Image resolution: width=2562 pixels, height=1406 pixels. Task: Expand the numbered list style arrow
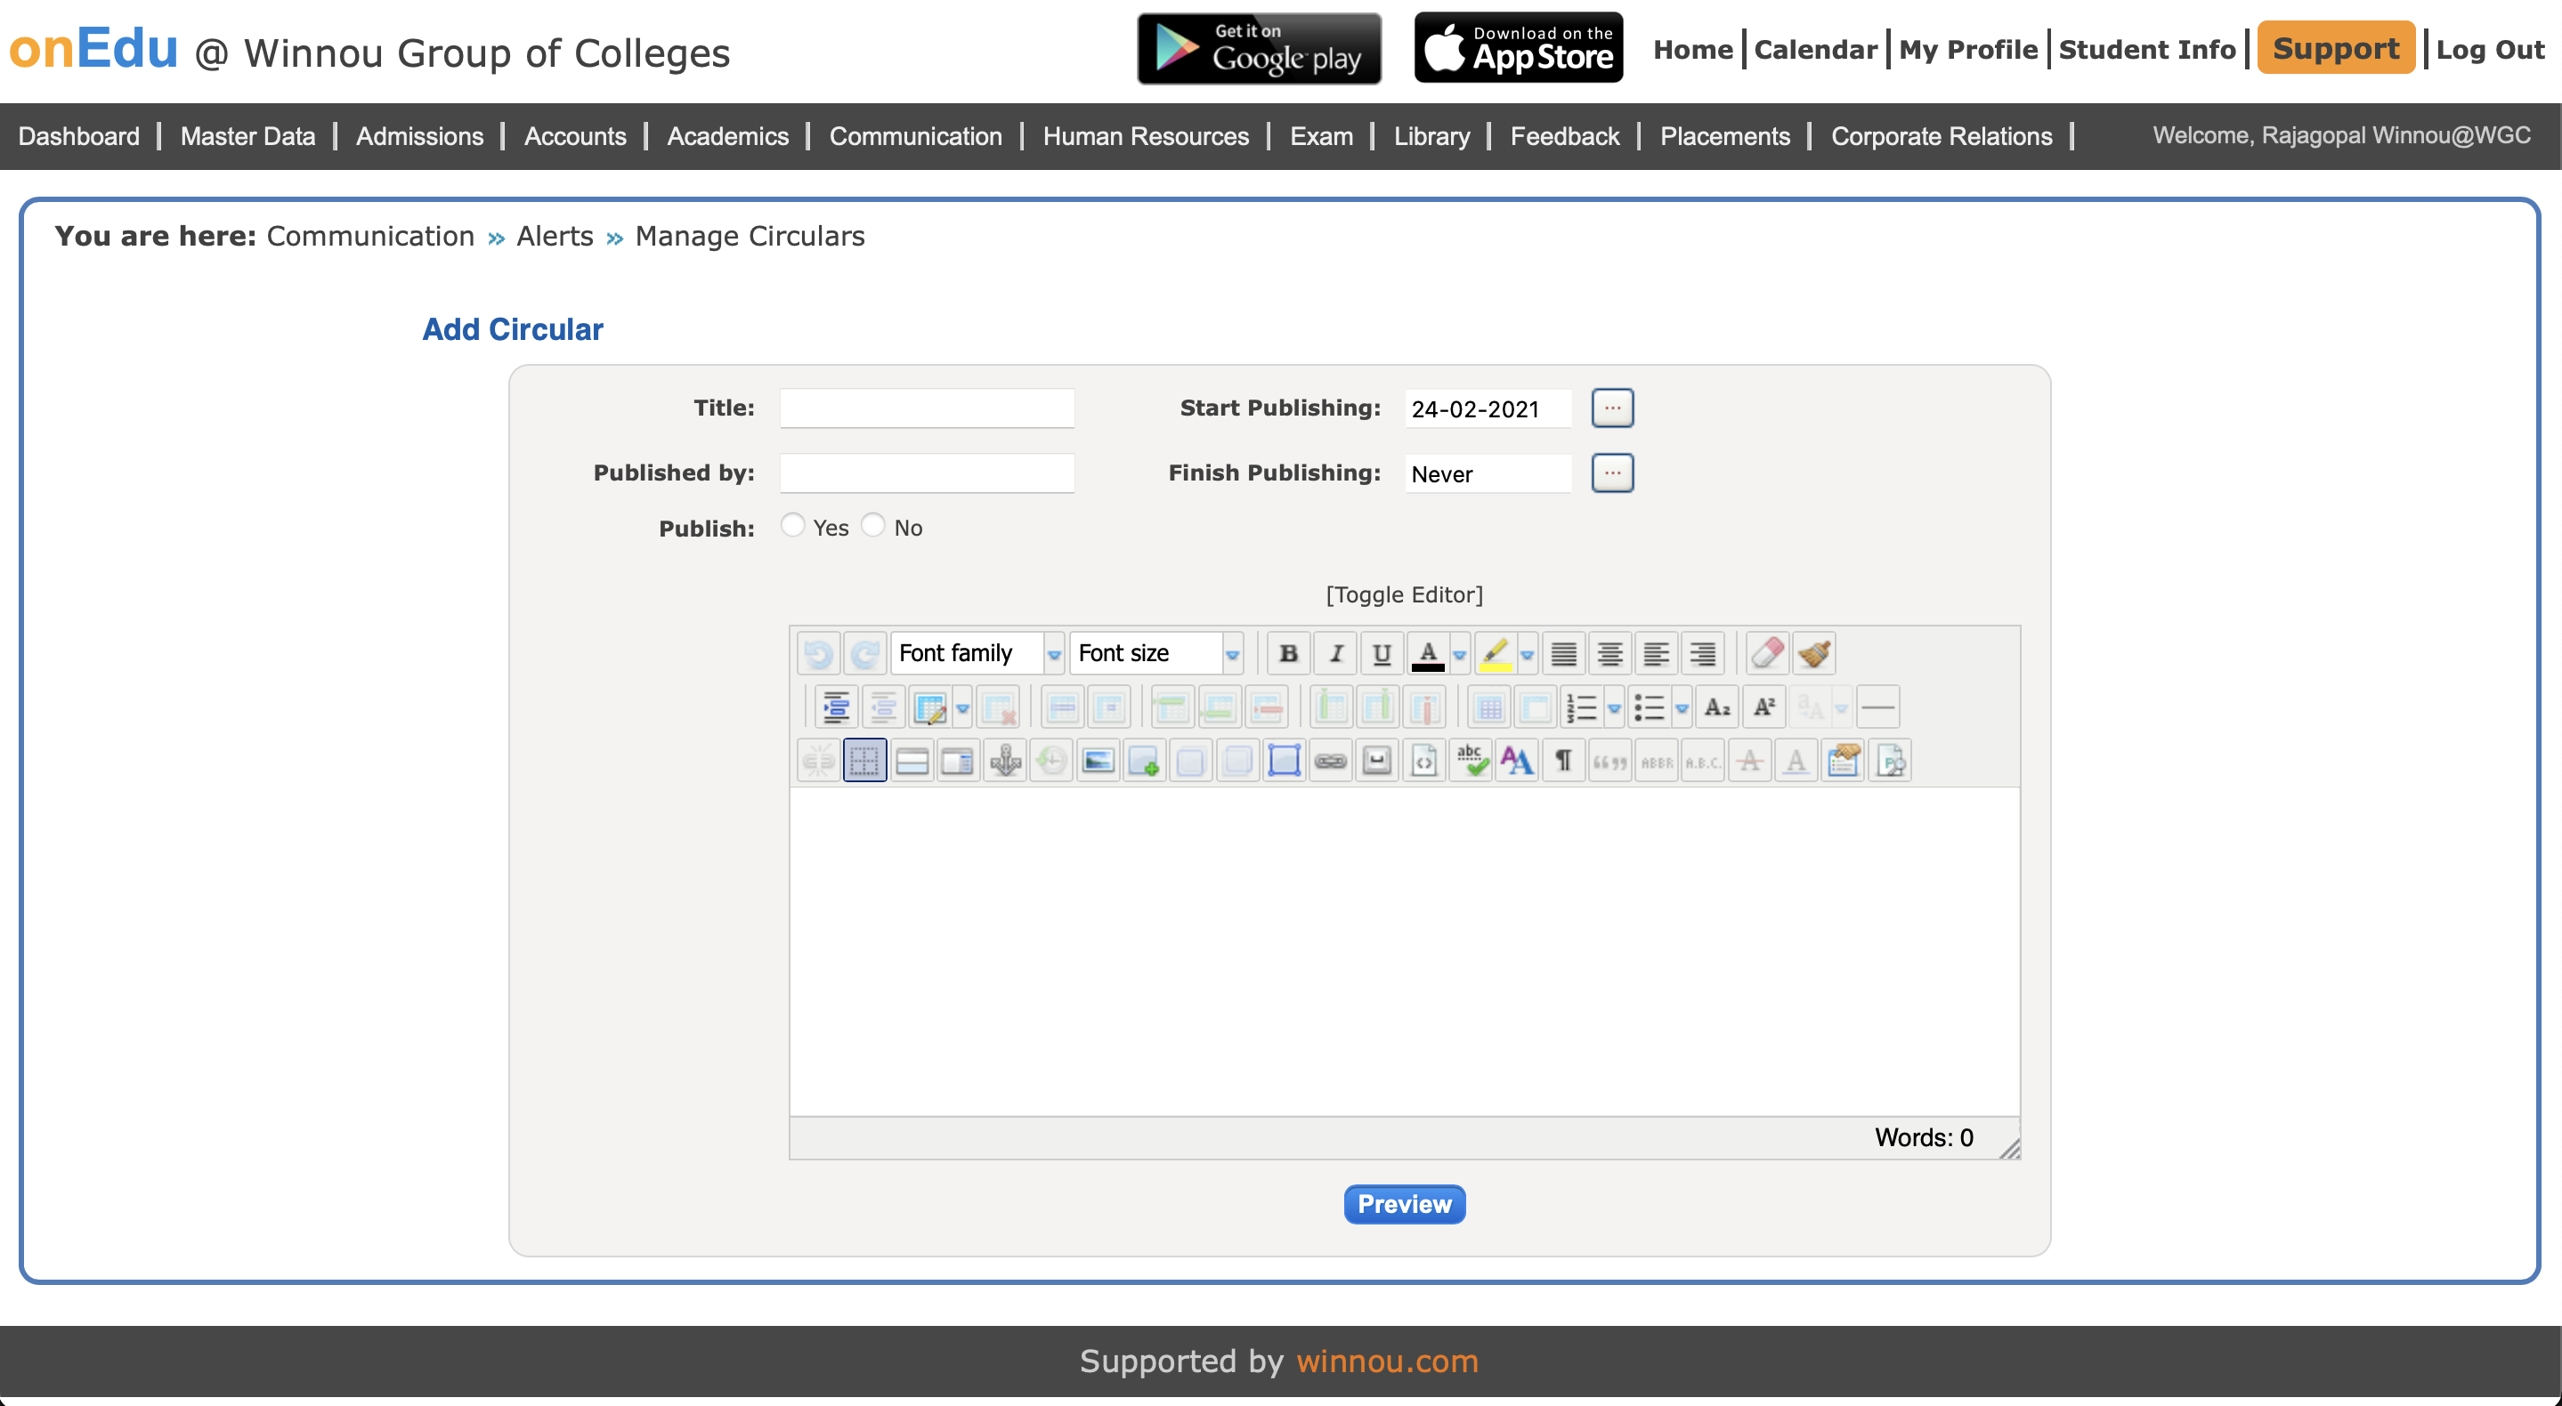pos(1613,708)
